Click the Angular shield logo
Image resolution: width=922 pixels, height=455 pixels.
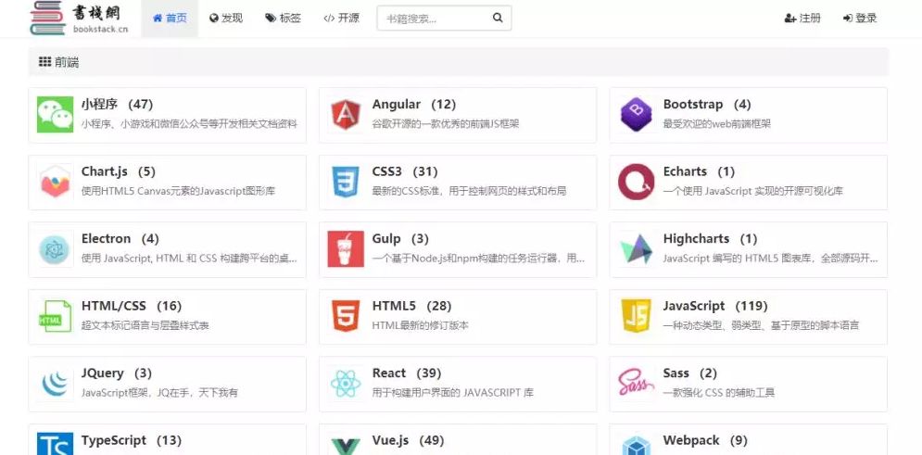pyautogui.click(x=346, y=115)
